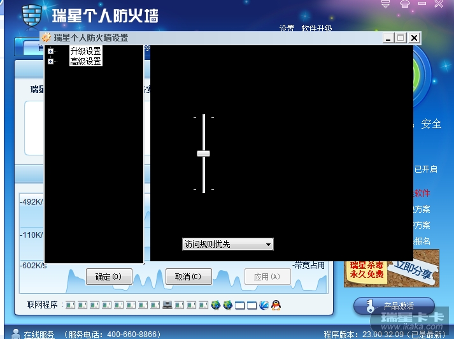Maximize the 瑞星个人防火墙设置 dialog
The height and width of the screenshot is (339, 454).
pos(401,38)
